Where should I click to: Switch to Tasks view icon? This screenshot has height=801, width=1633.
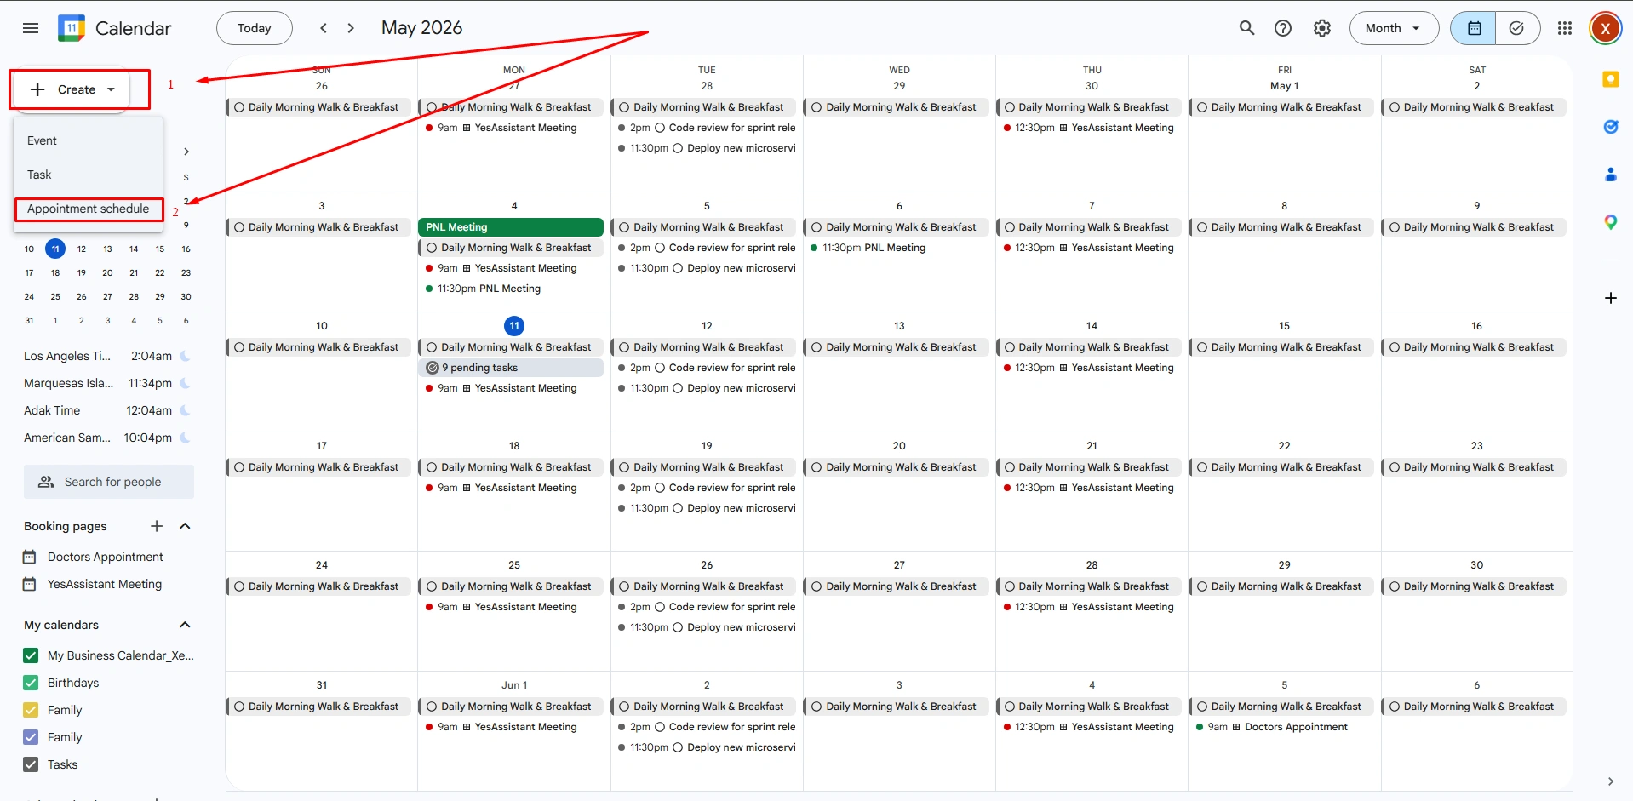pos(1517,28)
